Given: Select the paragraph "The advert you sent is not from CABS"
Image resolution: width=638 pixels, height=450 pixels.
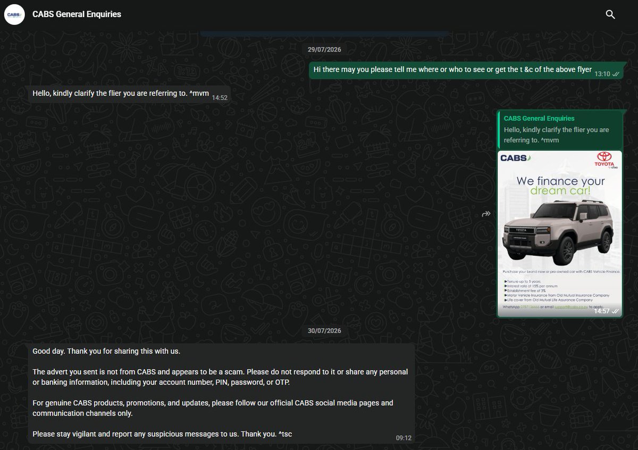Looking at the screenshot, I should [x=220, y=377].
